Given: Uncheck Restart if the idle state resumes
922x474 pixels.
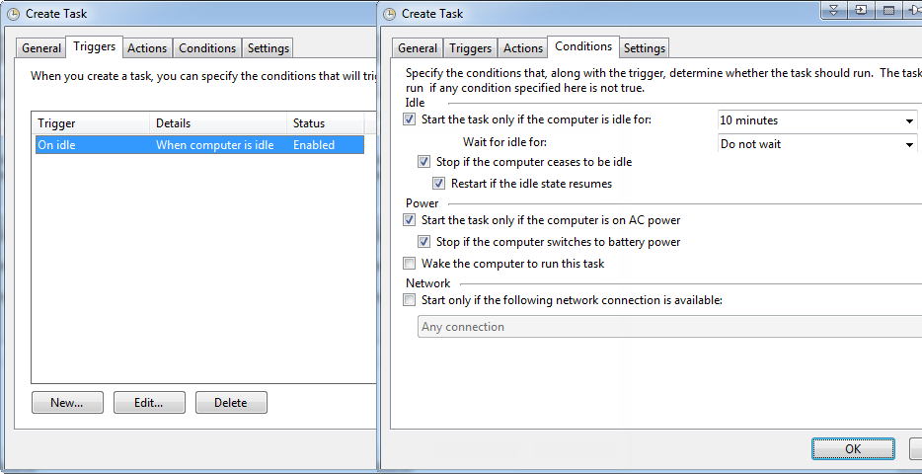Looking at the screenshot, I should click(438, 184).
